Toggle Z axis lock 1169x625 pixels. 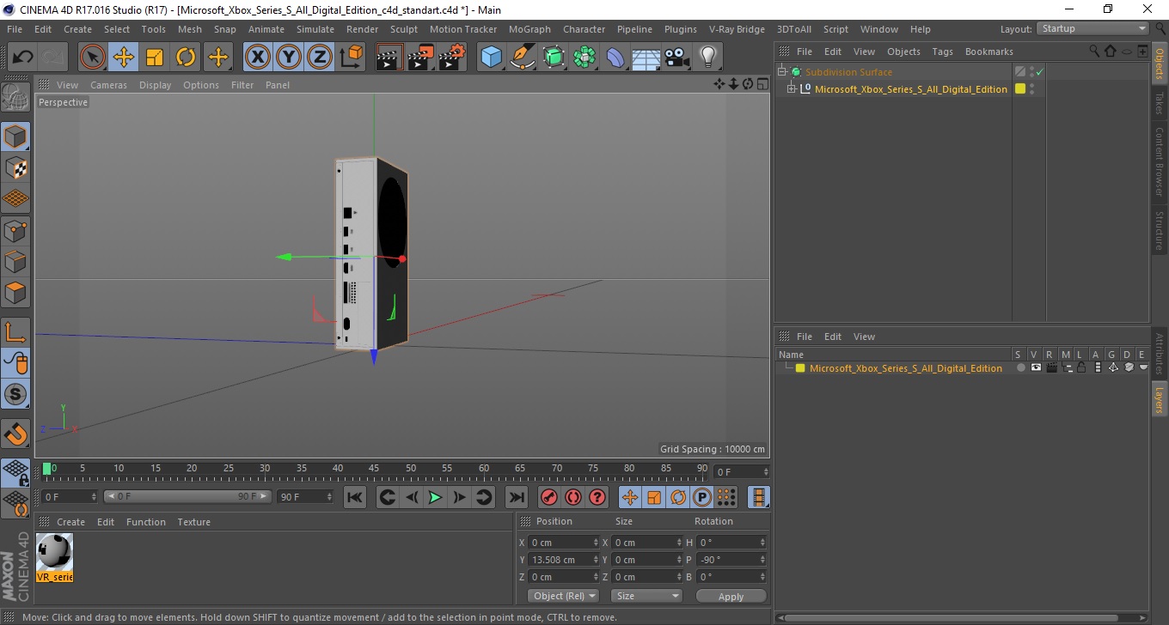tap(320, 58)
